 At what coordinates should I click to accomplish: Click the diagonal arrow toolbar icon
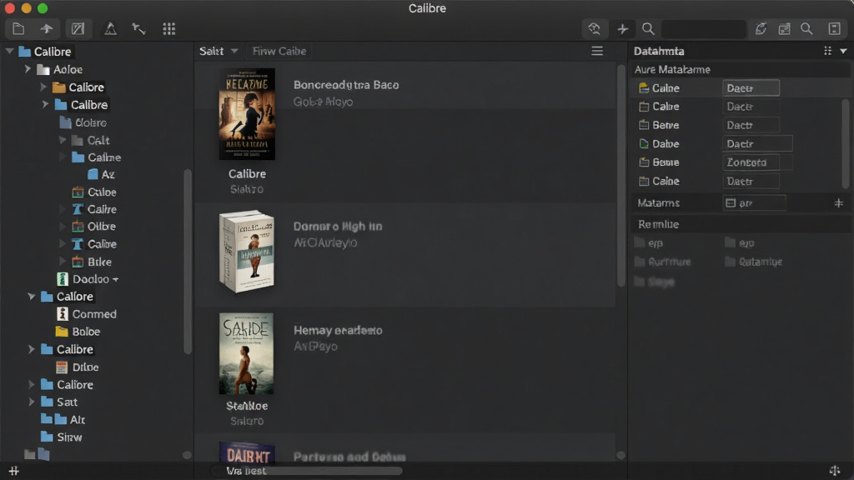(x=139, y=29)
